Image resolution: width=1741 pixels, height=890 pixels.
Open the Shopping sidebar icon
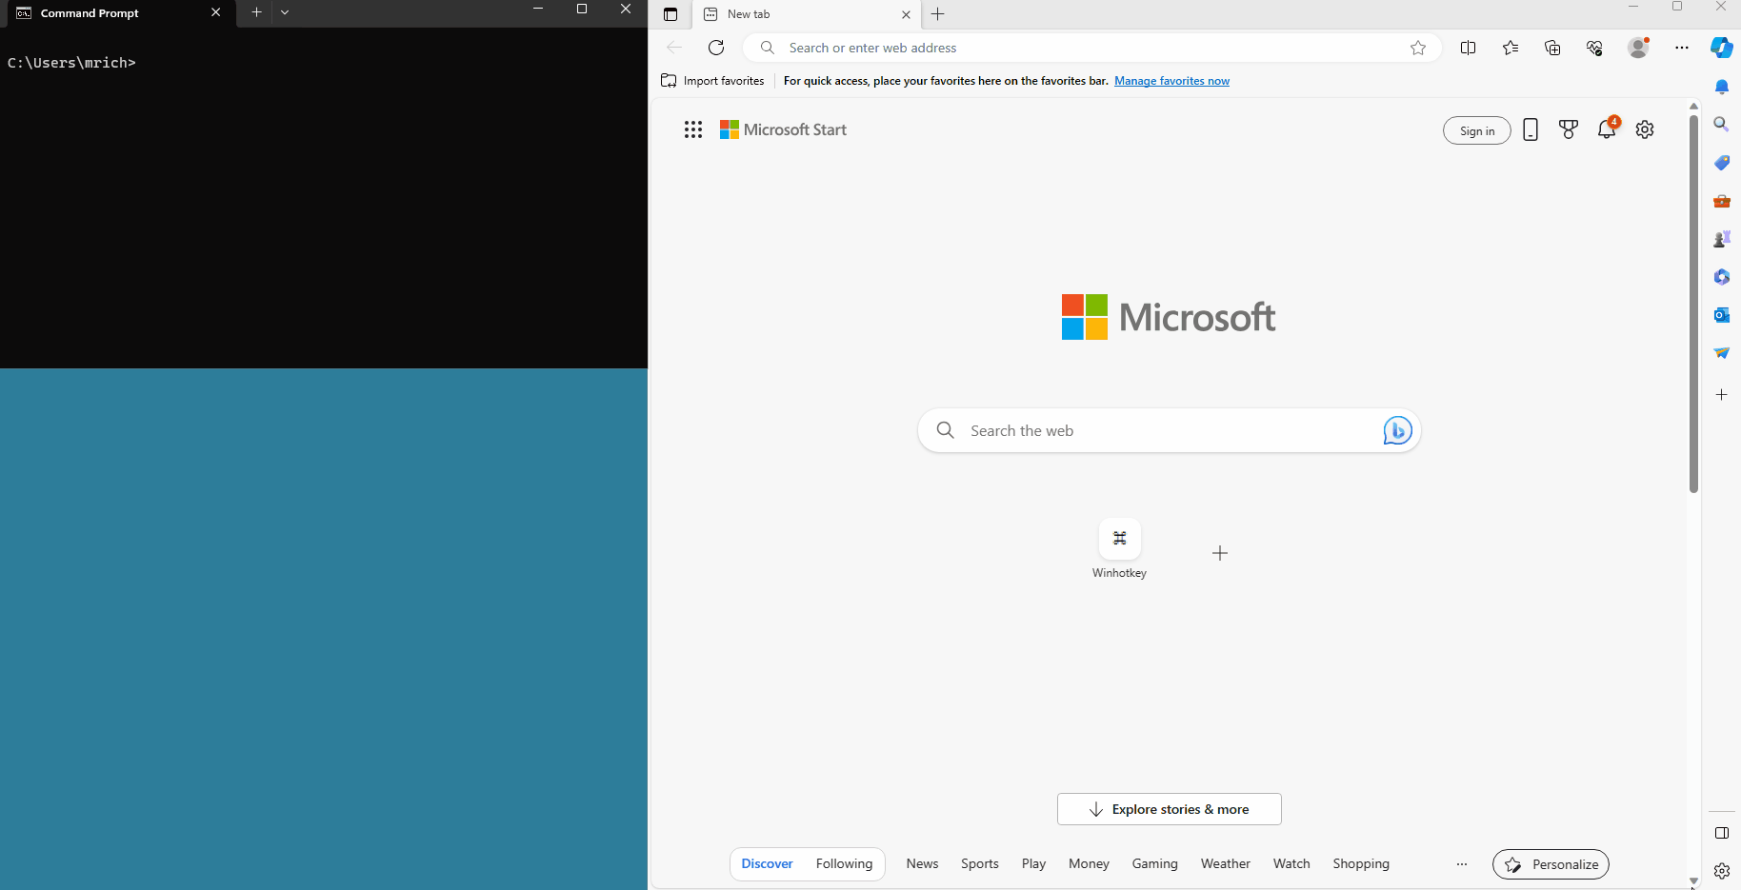(1721, 163)
